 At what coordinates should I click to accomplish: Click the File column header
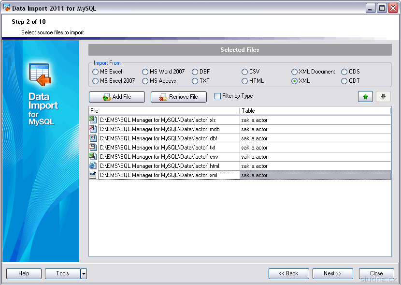pyautogui.click(x=164, y=111)
